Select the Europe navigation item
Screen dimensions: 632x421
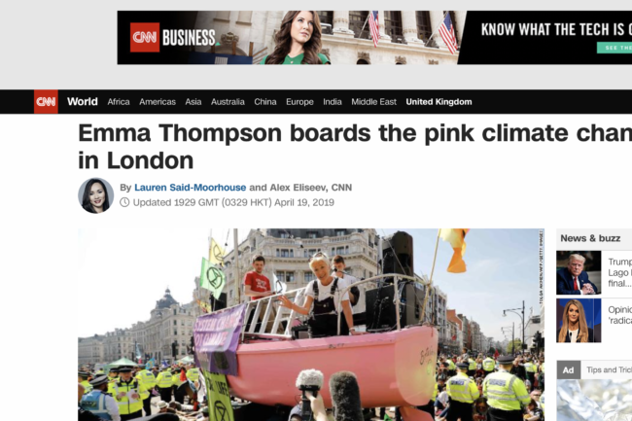(299, 102)
